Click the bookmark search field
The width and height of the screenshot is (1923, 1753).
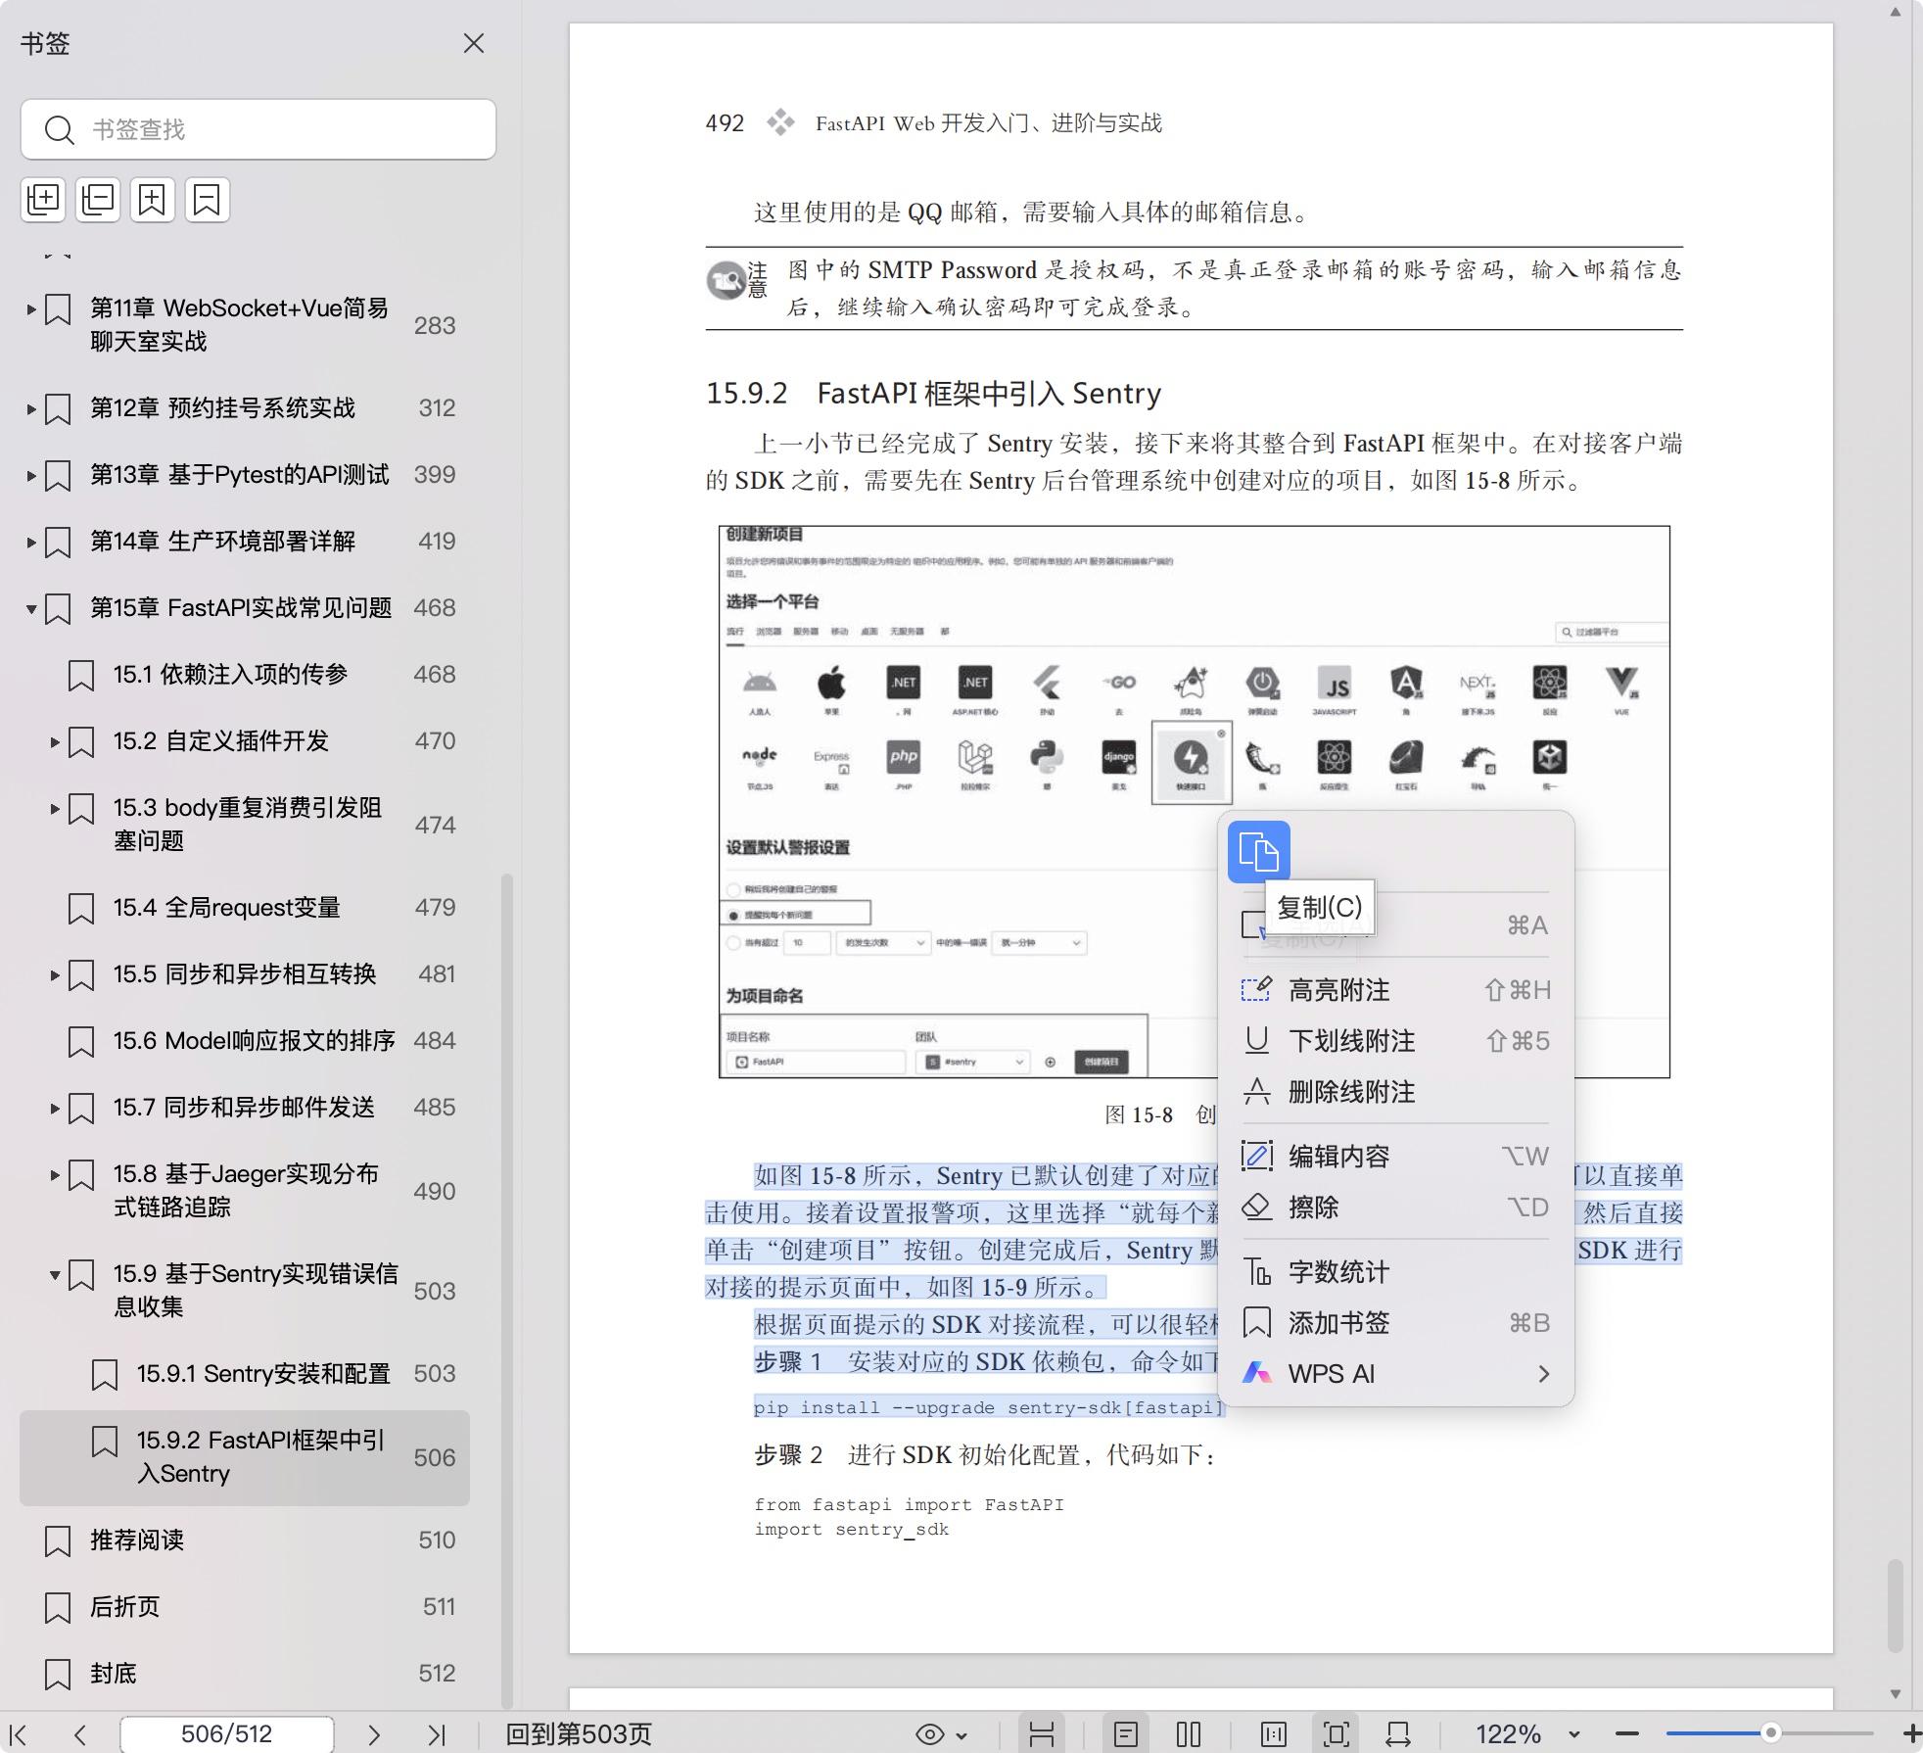coord(258,129)
